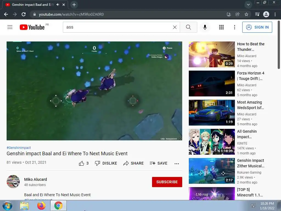
Task: Click the 'Baal and Ei Where To Next Music Event' description
Action: pos(57,195)
